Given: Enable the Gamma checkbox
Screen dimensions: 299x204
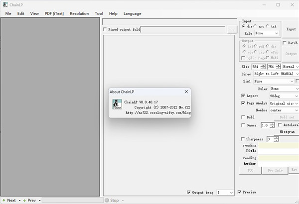Looking at the screenshot, I should pyautogui.click(x=243, y=125).
